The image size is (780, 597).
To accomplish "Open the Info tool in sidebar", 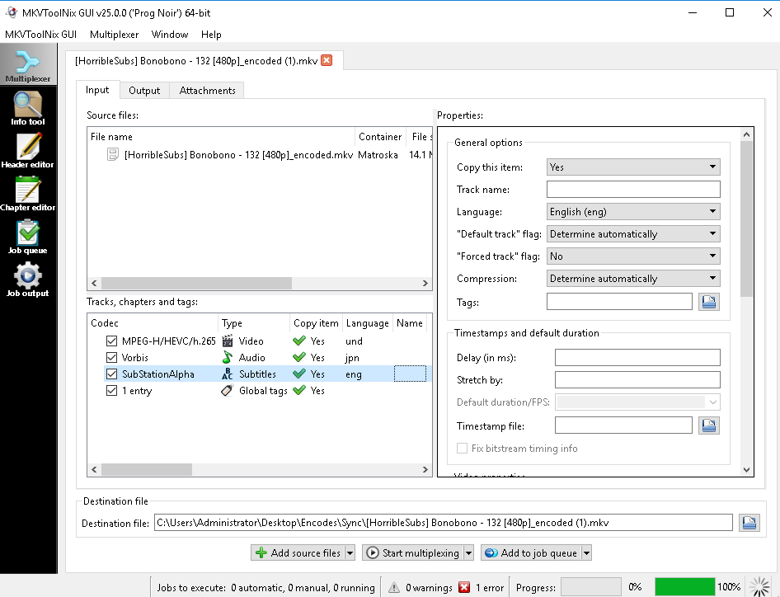I will pos(27,109).
